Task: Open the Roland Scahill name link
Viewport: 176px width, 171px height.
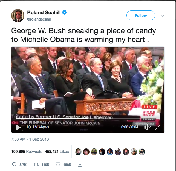Action: tap(44, 13)
